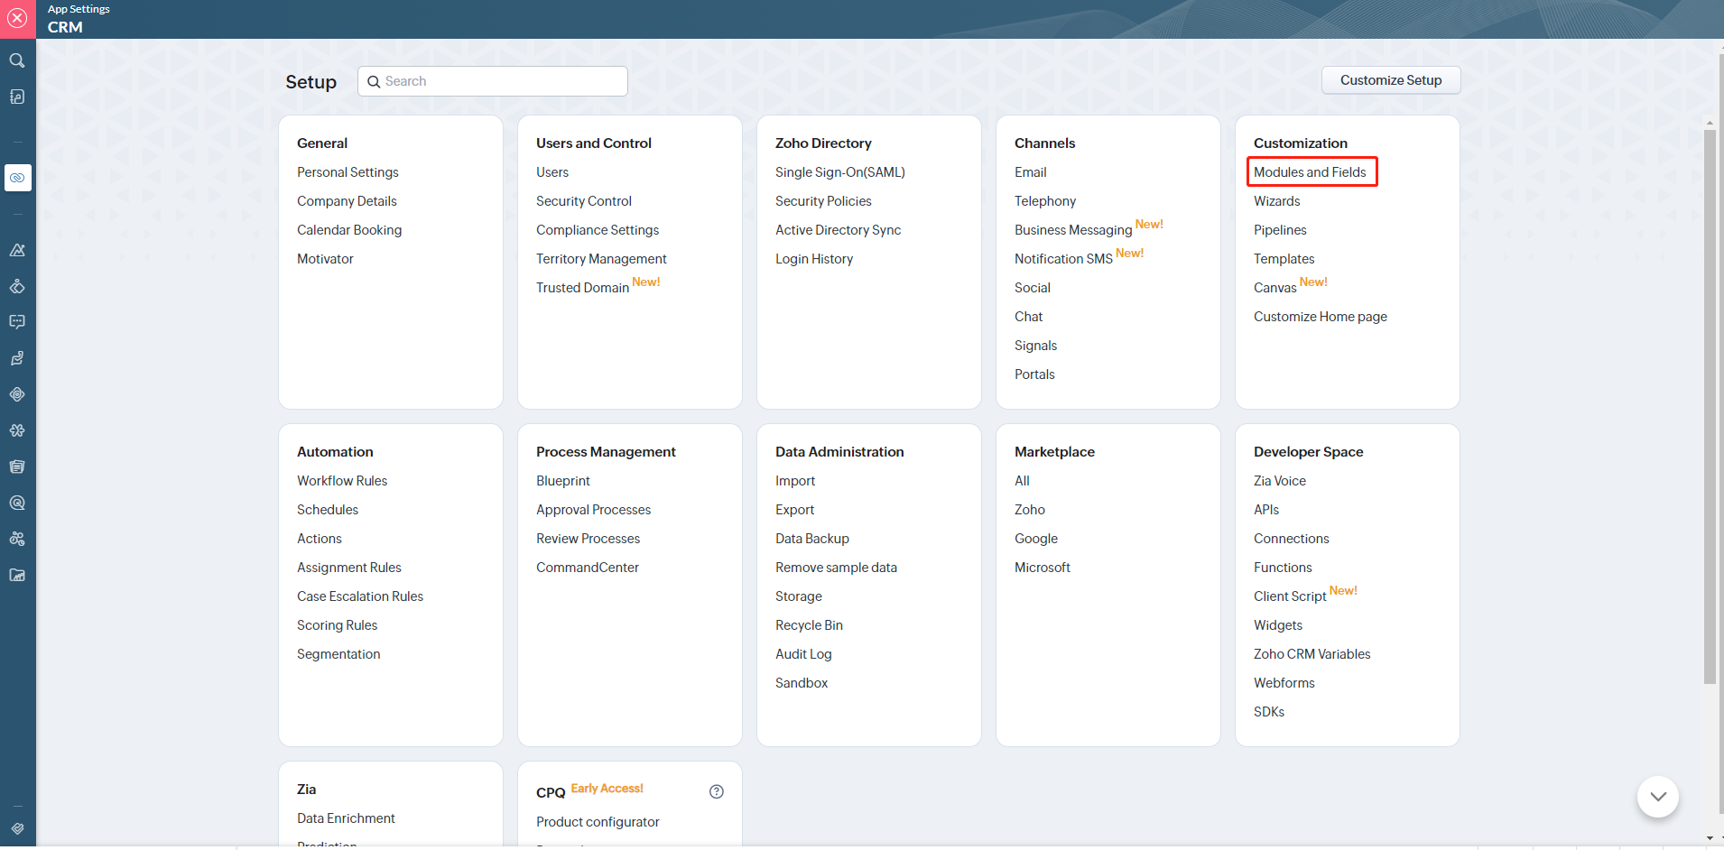Open CommandCenter
The width and height of the screenshot is (1724, 850).
(x=588, y=568)
